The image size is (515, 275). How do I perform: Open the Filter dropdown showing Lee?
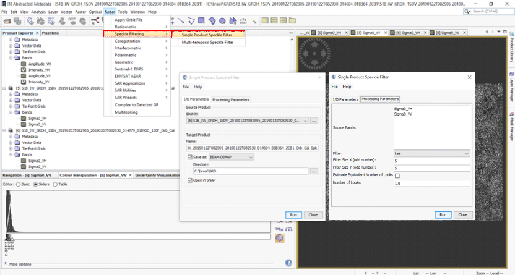[x=431, y=153]
